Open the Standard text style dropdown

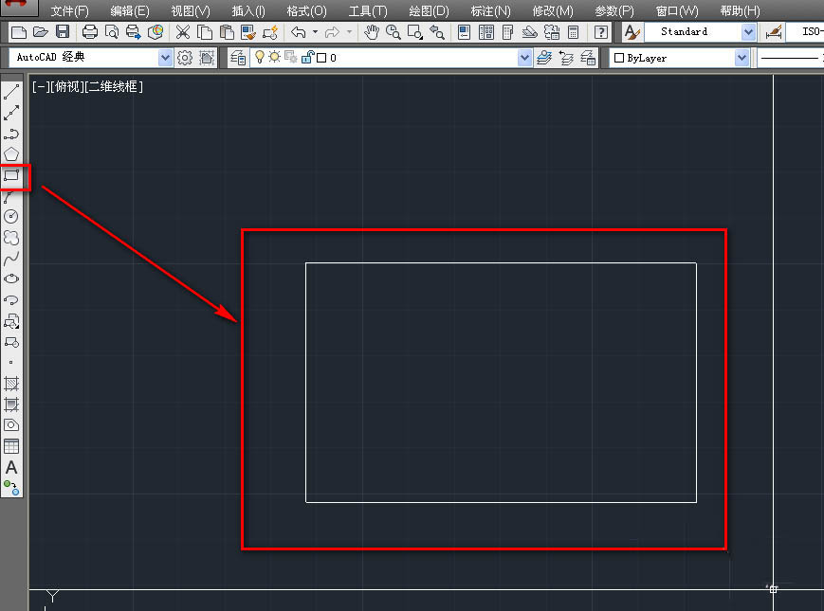tap(748, 32)
